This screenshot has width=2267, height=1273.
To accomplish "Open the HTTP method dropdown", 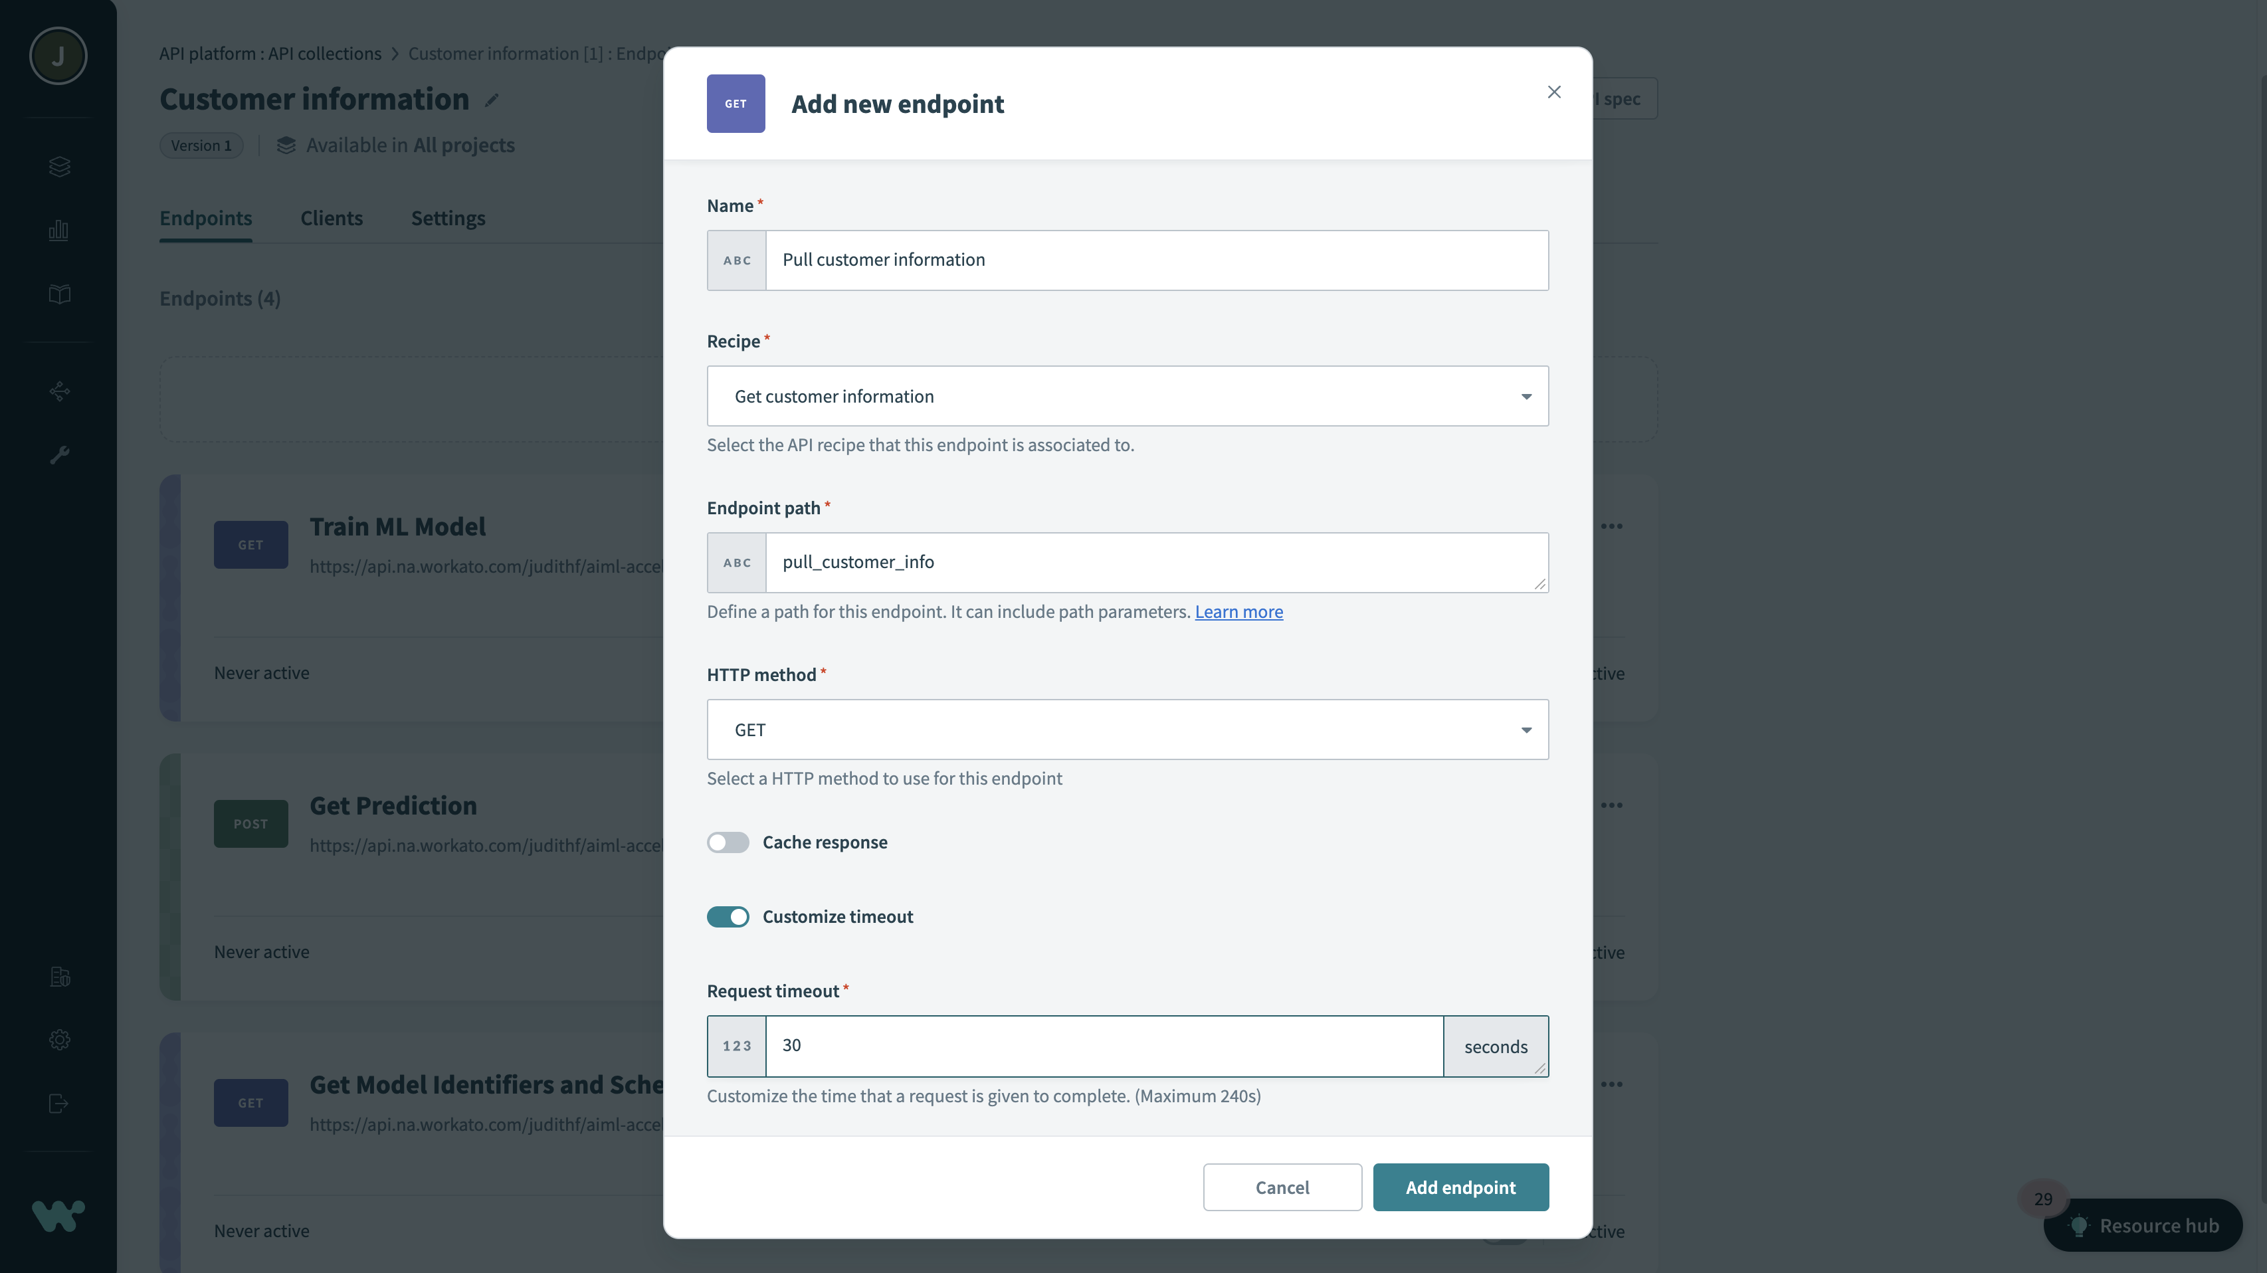I will tap(1128, 730).
